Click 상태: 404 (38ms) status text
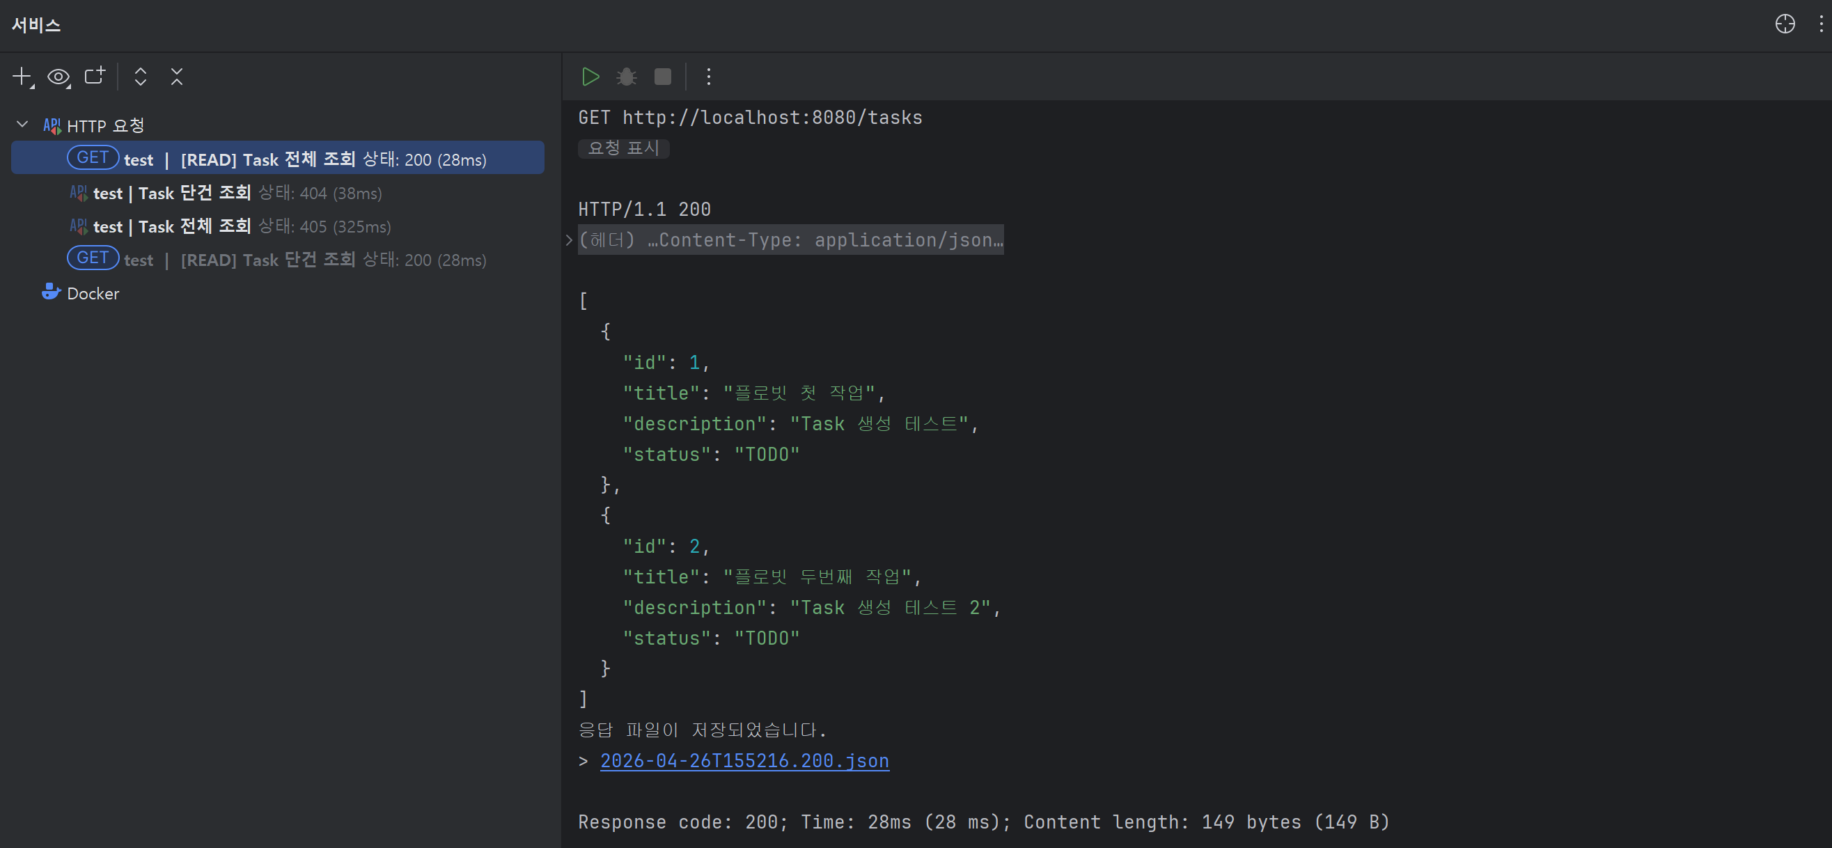 tap(320, 194)
